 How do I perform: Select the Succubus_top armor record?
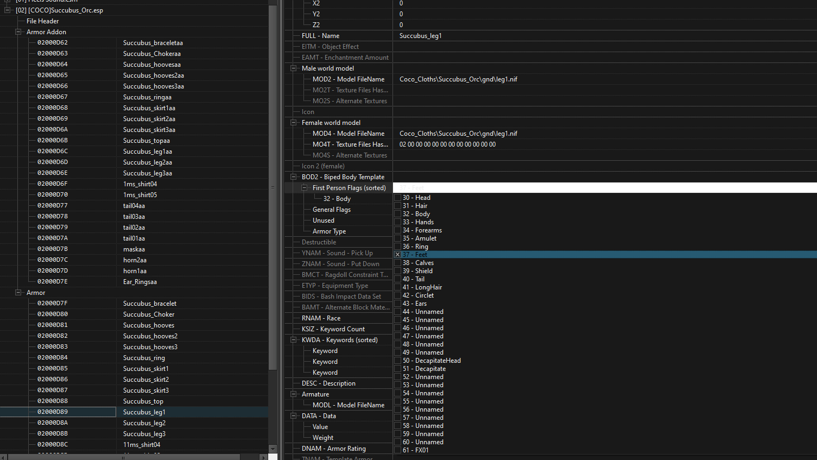[143, 401]
